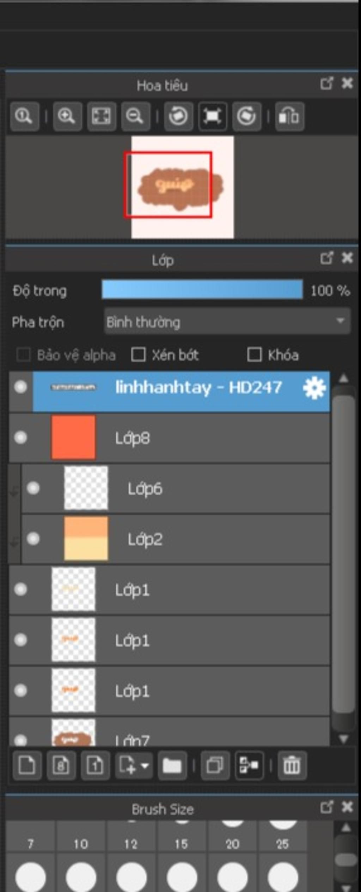The height and width of the screenshot is (892, 361).
Task: Rotate the canvas right in navigator
Action: pos(247,116)
